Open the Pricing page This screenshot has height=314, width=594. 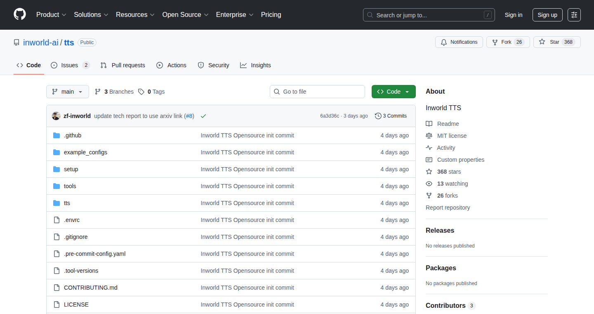tap(271, 15)
